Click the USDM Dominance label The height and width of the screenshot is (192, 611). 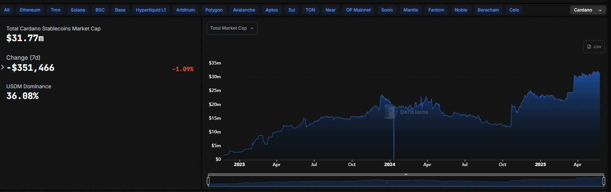pos(29,86)
